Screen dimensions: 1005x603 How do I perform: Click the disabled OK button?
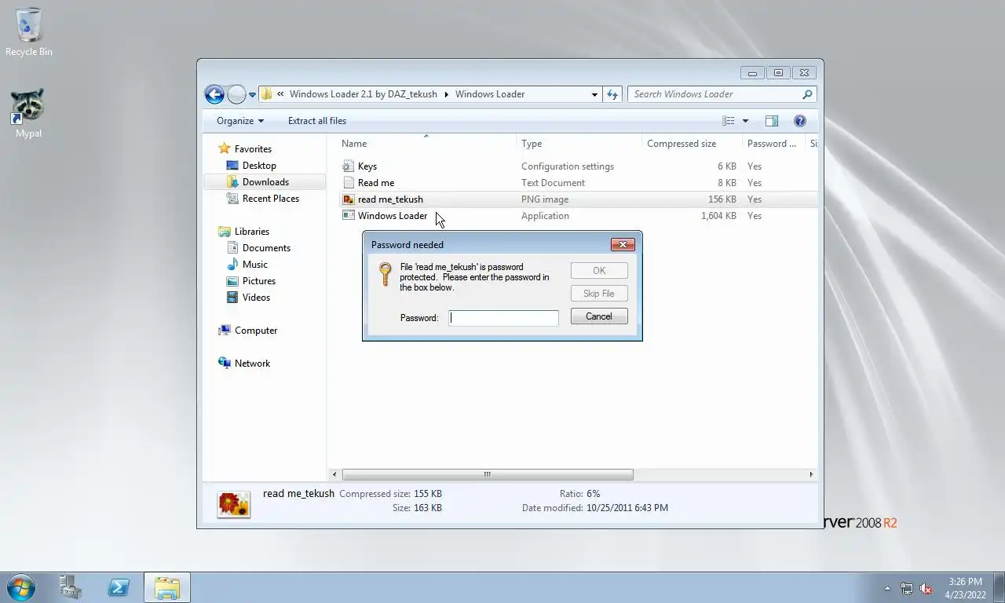(599, 271)
